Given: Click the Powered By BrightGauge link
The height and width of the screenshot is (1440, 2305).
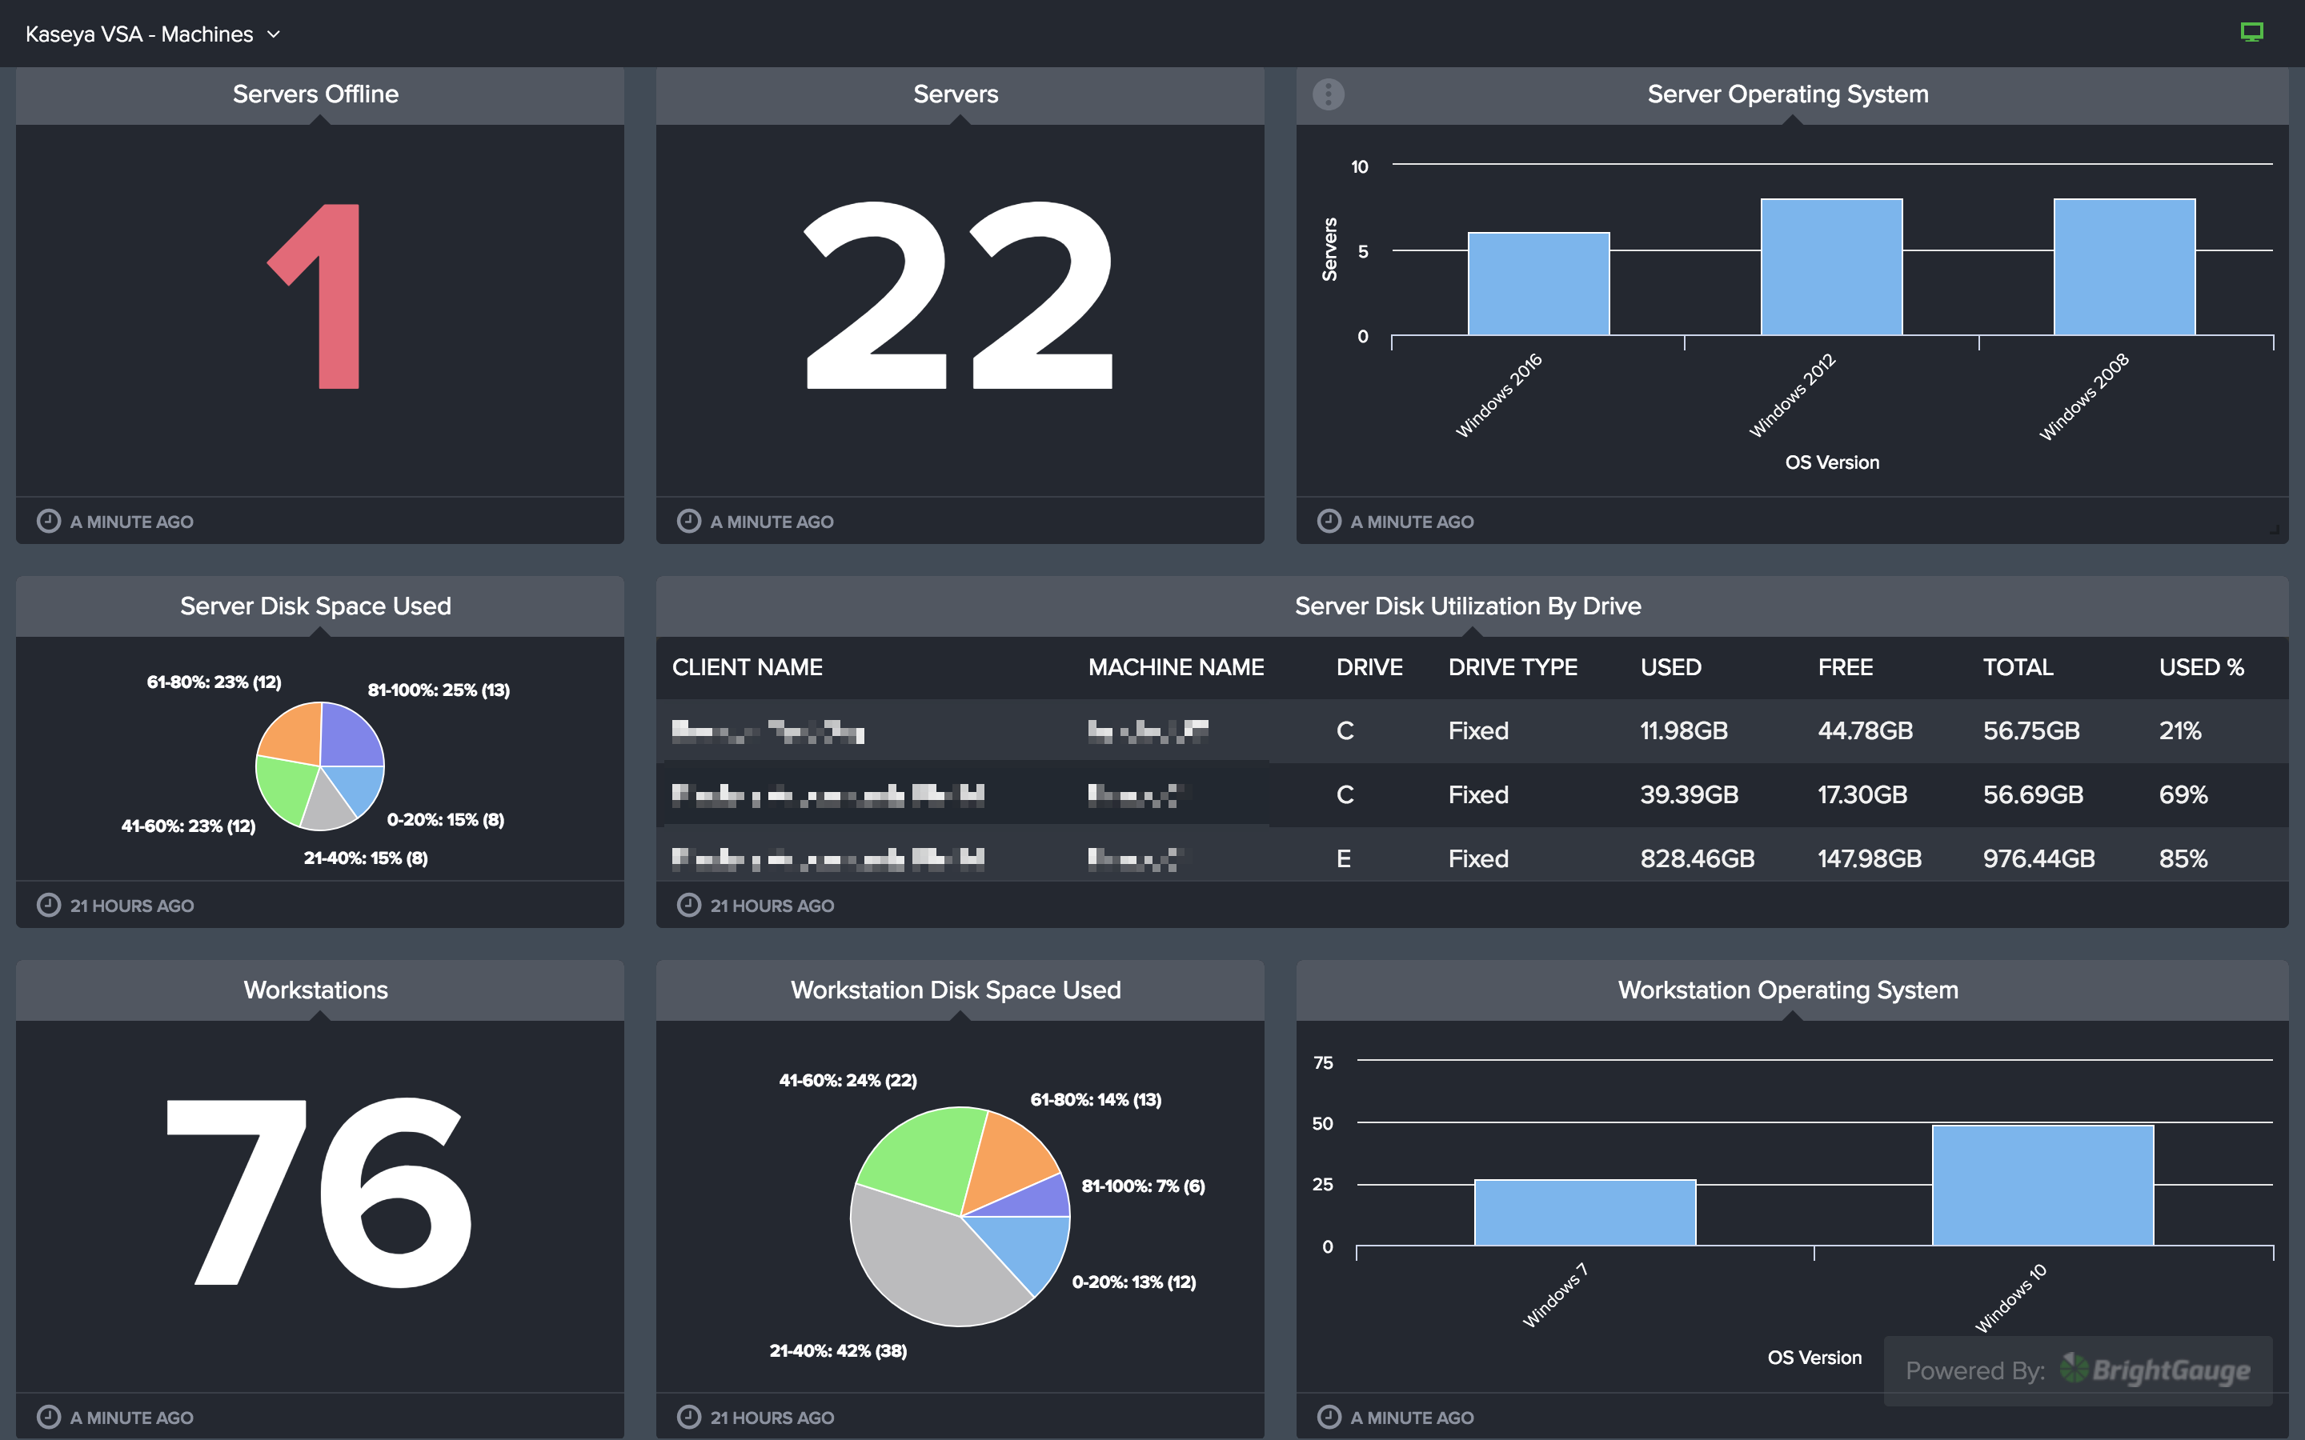Looking at the screenshot, I should tap(2078, 1370).
